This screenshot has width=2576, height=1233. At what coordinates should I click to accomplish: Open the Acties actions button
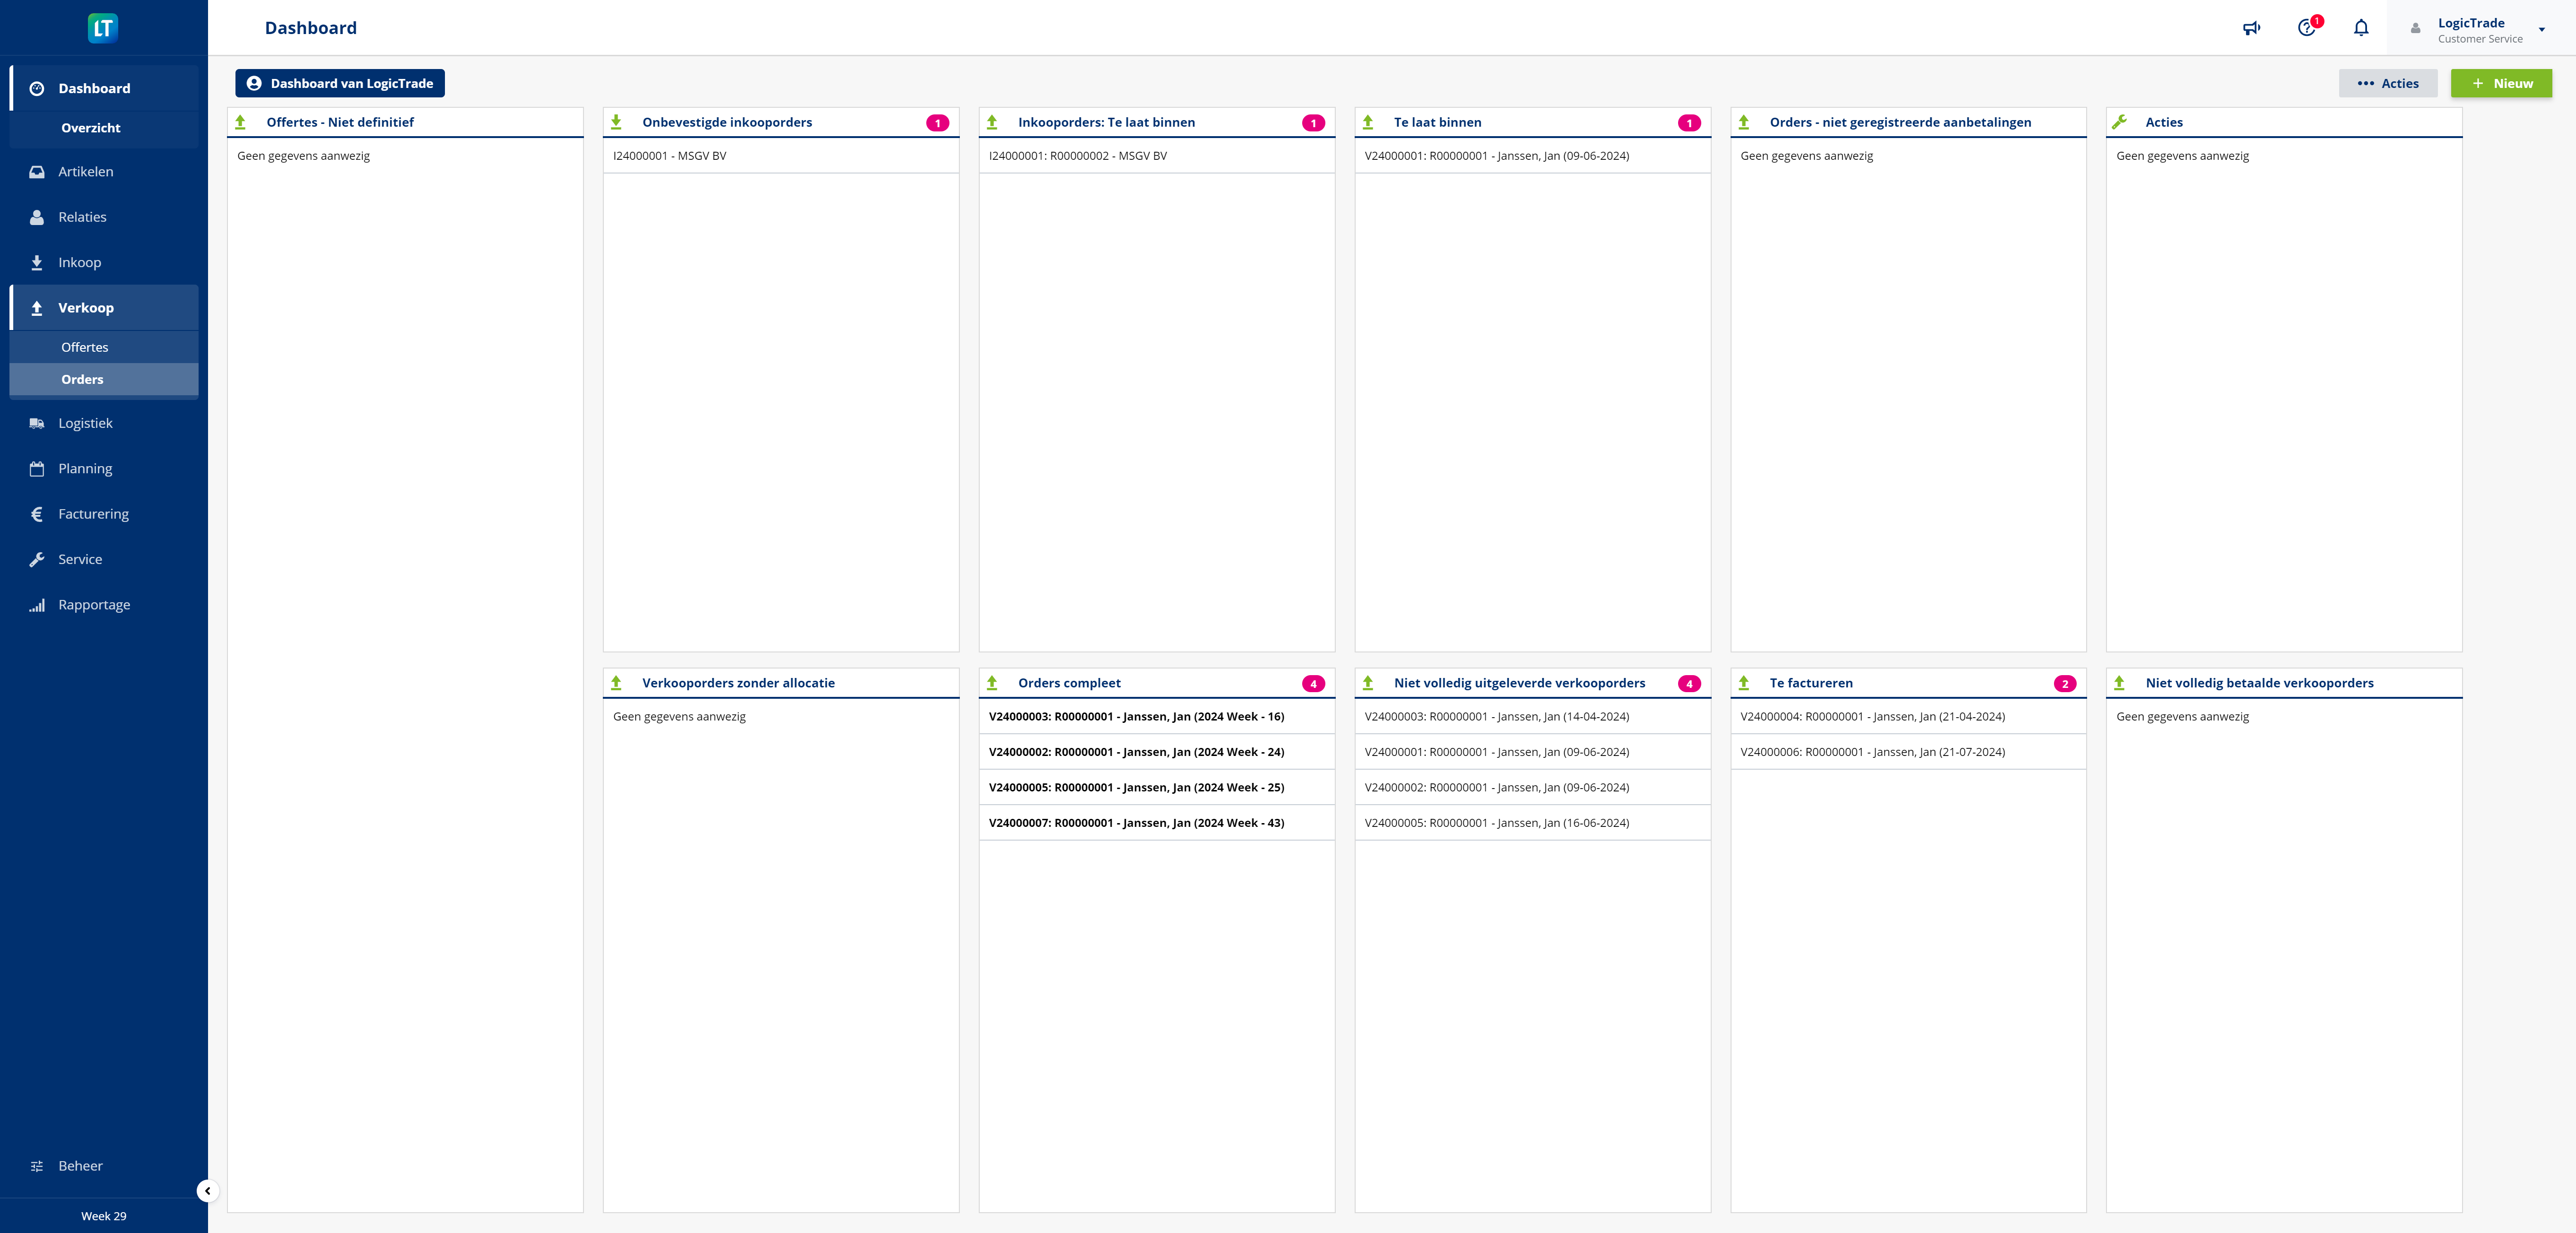(x=2388, y=83)
